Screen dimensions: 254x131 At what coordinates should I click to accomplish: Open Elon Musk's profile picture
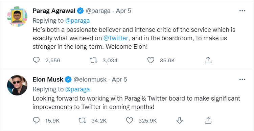[x=17, y=85]
